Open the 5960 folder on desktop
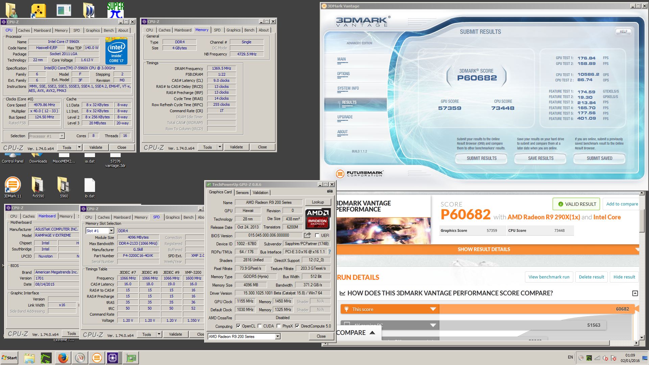Viewport: 649px width, 365px height. tap(64, 185)
